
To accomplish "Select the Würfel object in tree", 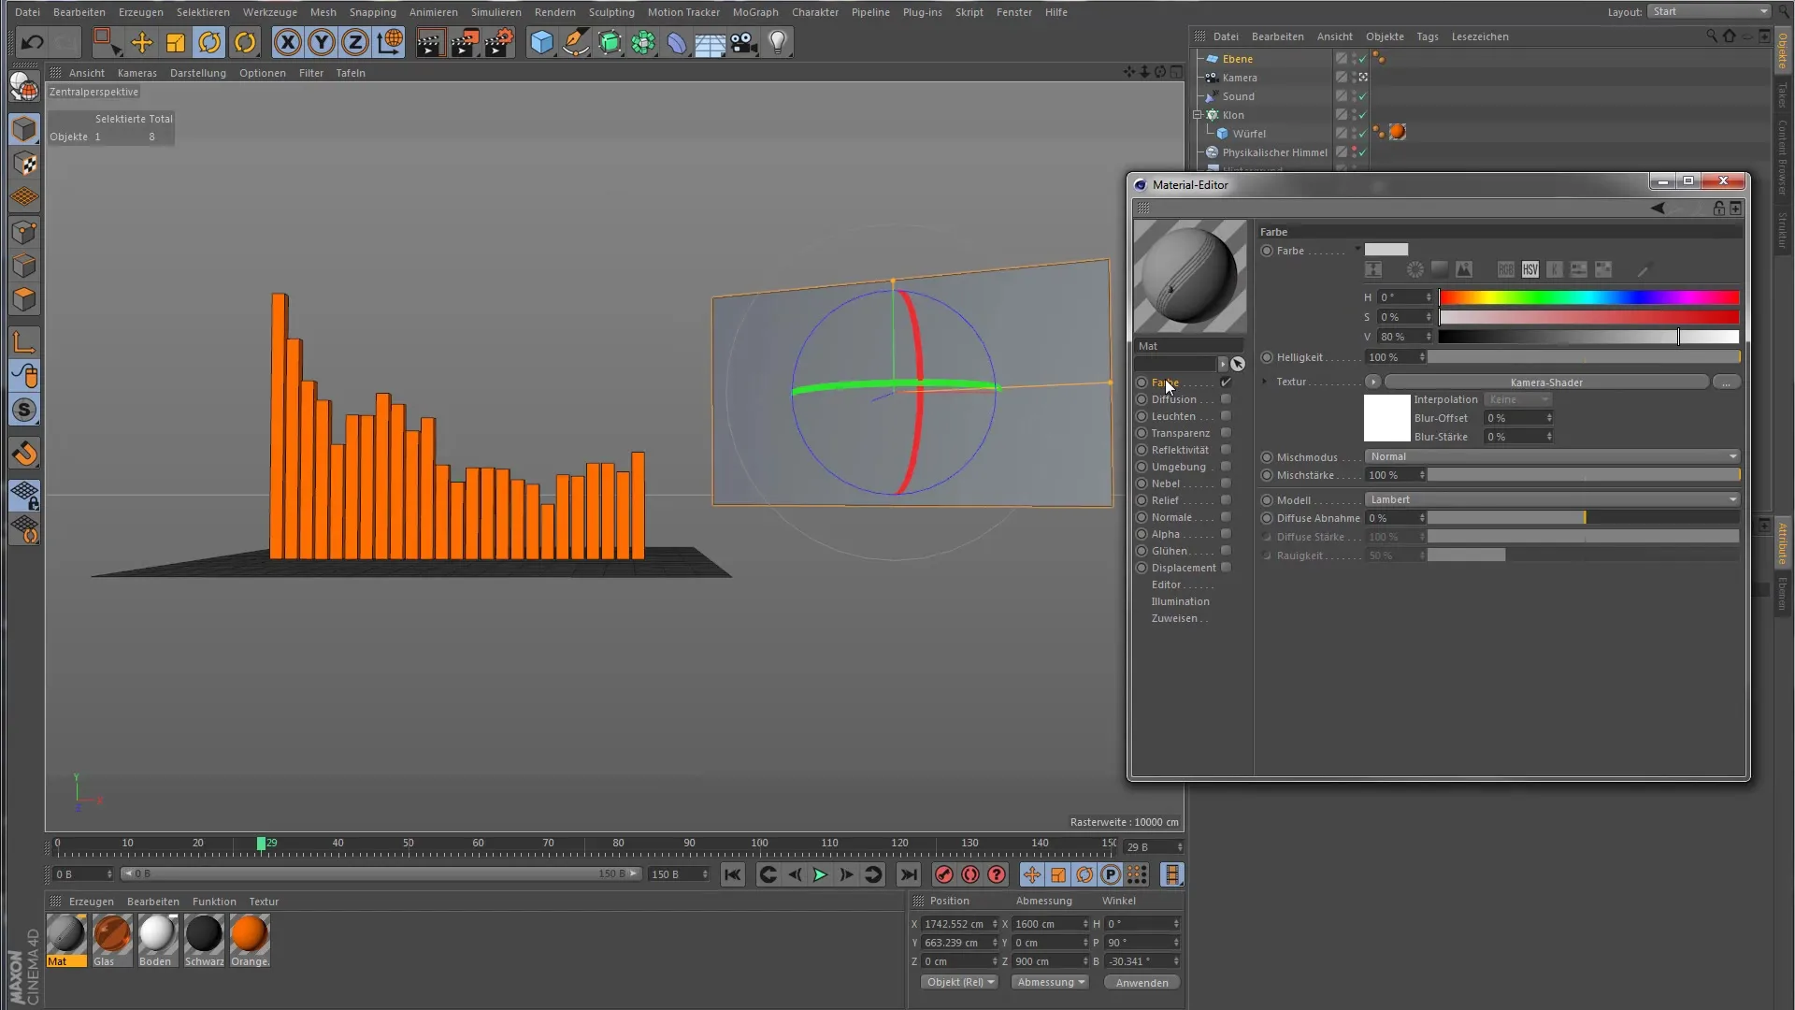I will point(1248,134).
